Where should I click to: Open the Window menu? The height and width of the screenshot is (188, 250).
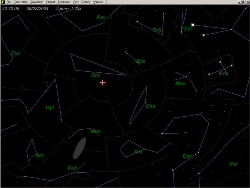(x=98, y=2)
